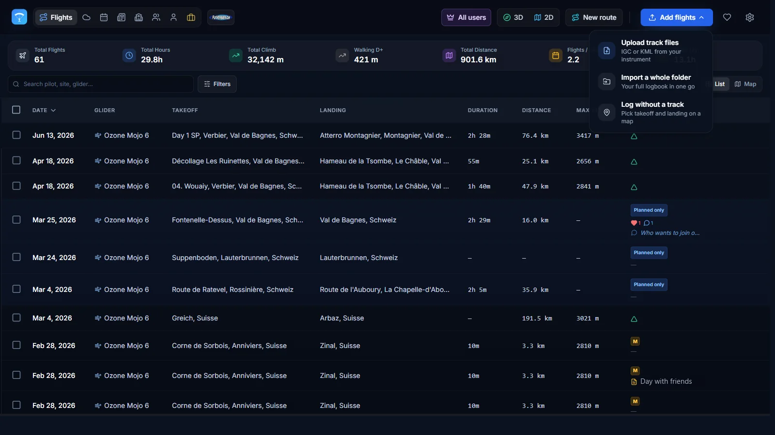Click the New route button
Viewport: 775px width, 435px height.
(x=594, y=17)
